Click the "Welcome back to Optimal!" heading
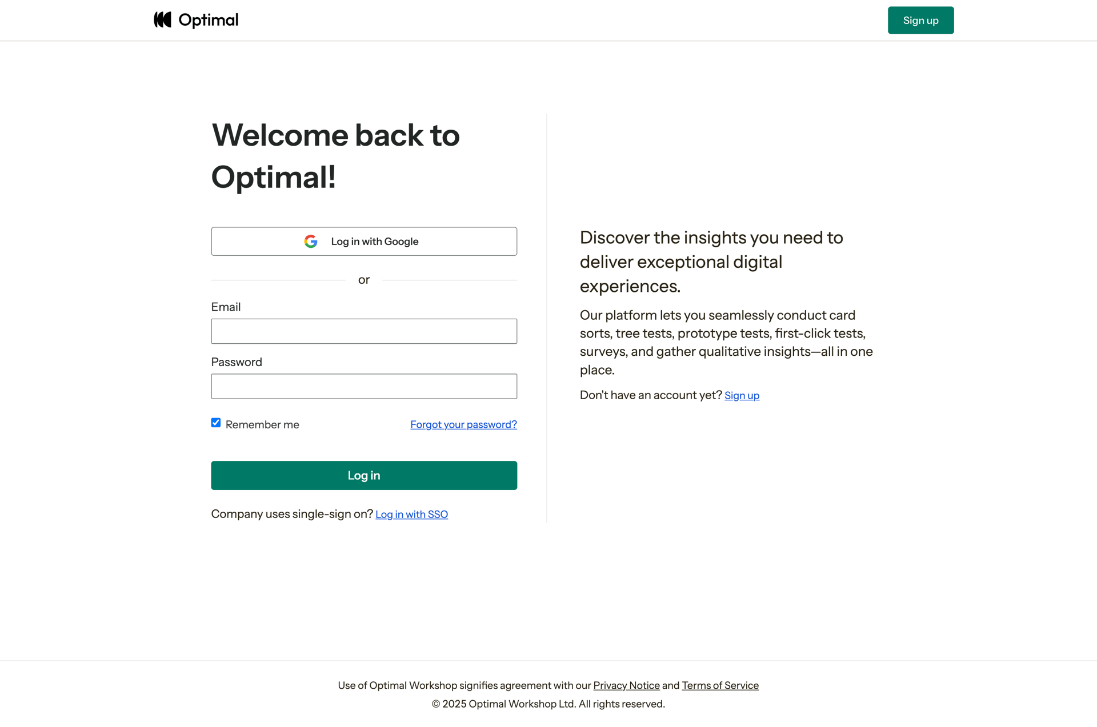 (335, 156)
